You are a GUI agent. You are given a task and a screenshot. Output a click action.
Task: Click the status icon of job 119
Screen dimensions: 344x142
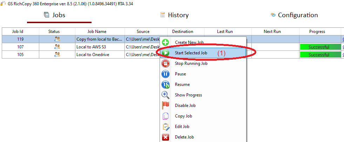(57, 39)
